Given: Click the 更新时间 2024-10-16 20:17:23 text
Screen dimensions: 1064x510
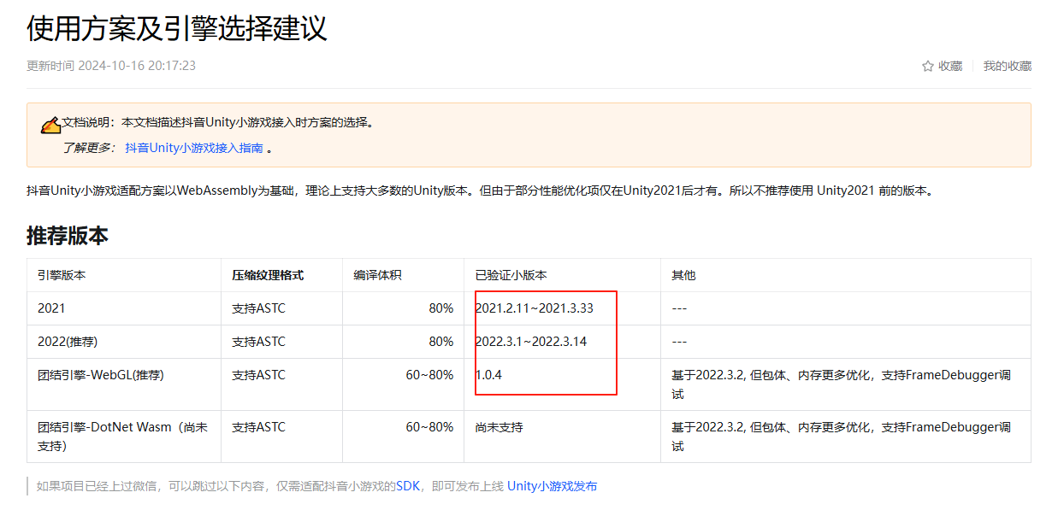Looking at the screenshot, I should 111,66.
